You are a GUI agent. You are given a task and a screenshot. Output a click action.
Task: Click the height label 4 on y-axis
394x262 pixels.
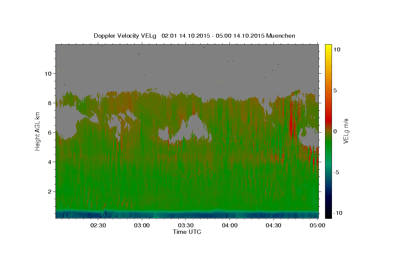click(50, 162)
